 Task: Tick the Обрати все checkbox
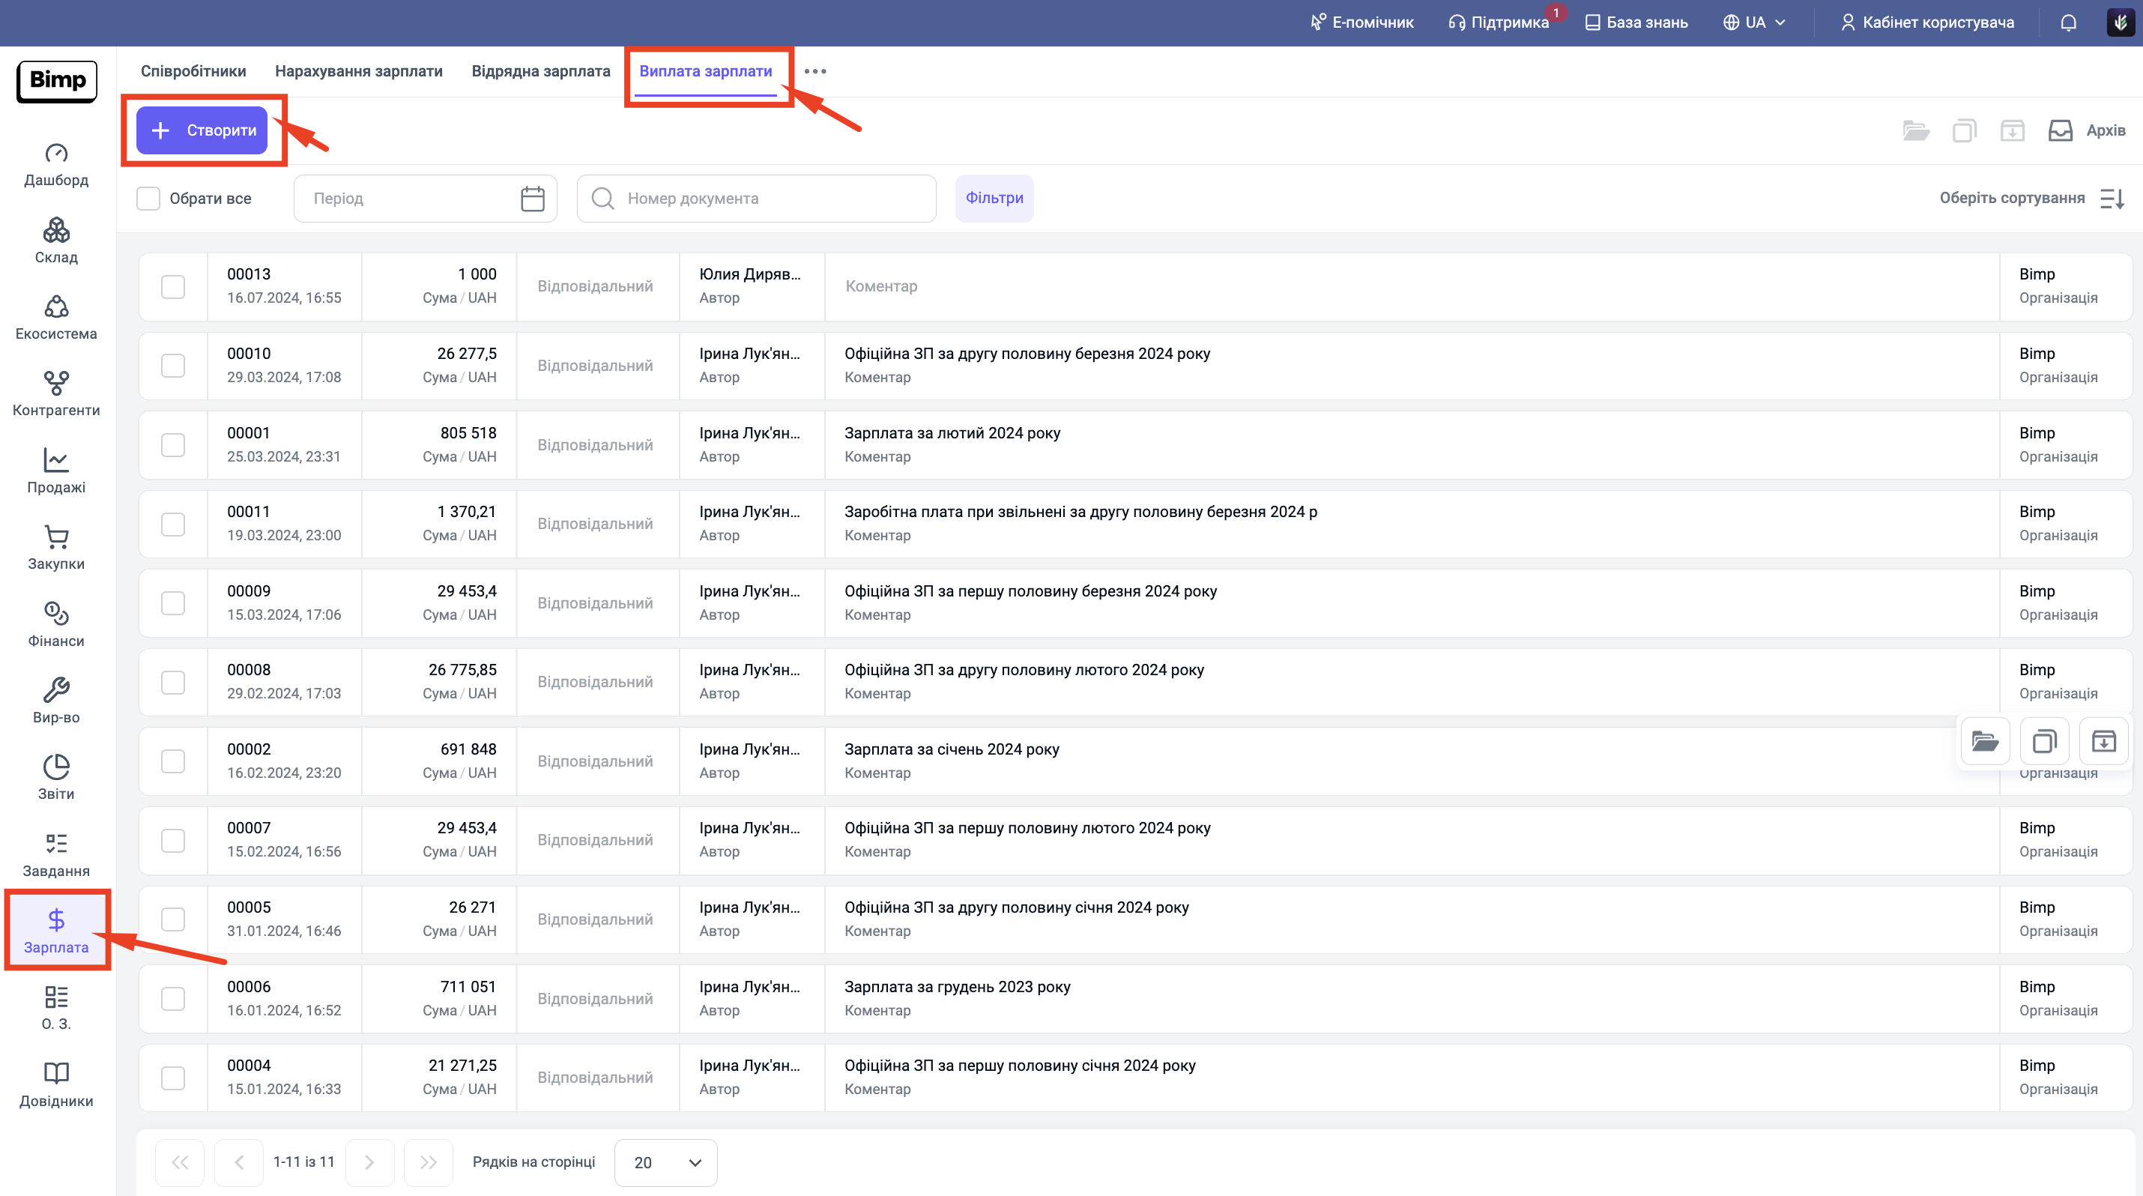[x=148, y=199]
